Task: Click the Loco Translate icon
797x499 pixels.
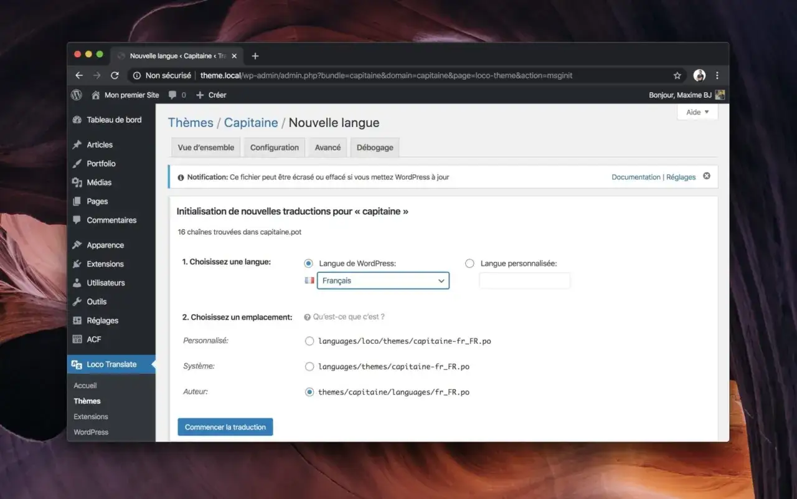Action: click(x=77, y=364)
